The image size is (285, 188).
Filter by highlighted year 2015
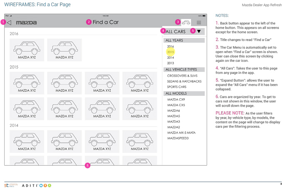point(171,52)
